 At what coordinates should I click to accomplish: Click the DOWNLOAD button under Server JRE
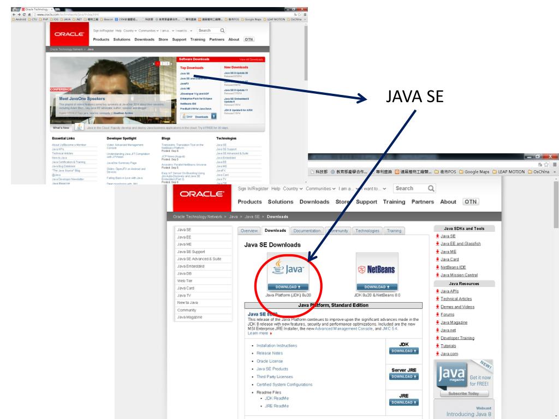click(x=404, y=376)
